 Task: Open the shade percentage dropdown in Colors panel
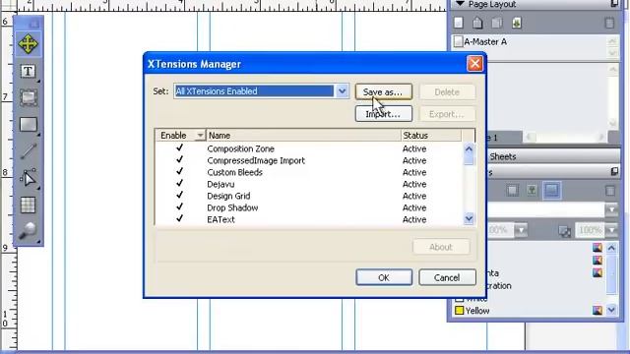coord(521,230)
